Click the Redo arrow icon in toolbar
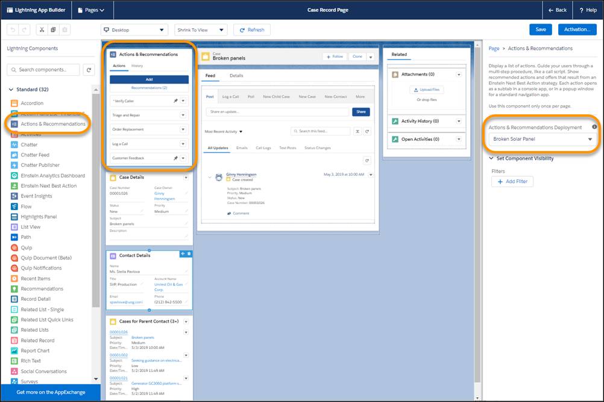 [x=24, y=29]
